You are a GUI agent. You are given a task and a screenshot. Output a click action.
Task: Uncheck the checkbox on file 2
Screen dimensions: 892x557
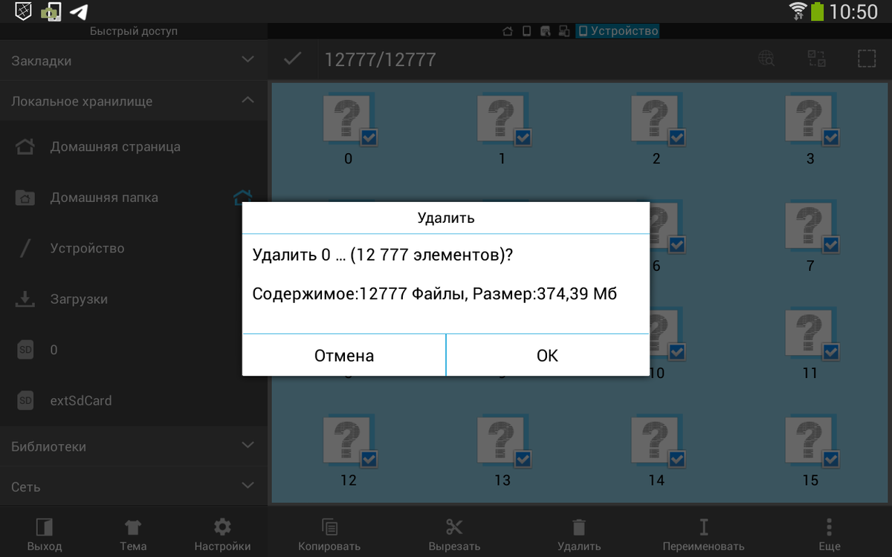coord(677,137)
